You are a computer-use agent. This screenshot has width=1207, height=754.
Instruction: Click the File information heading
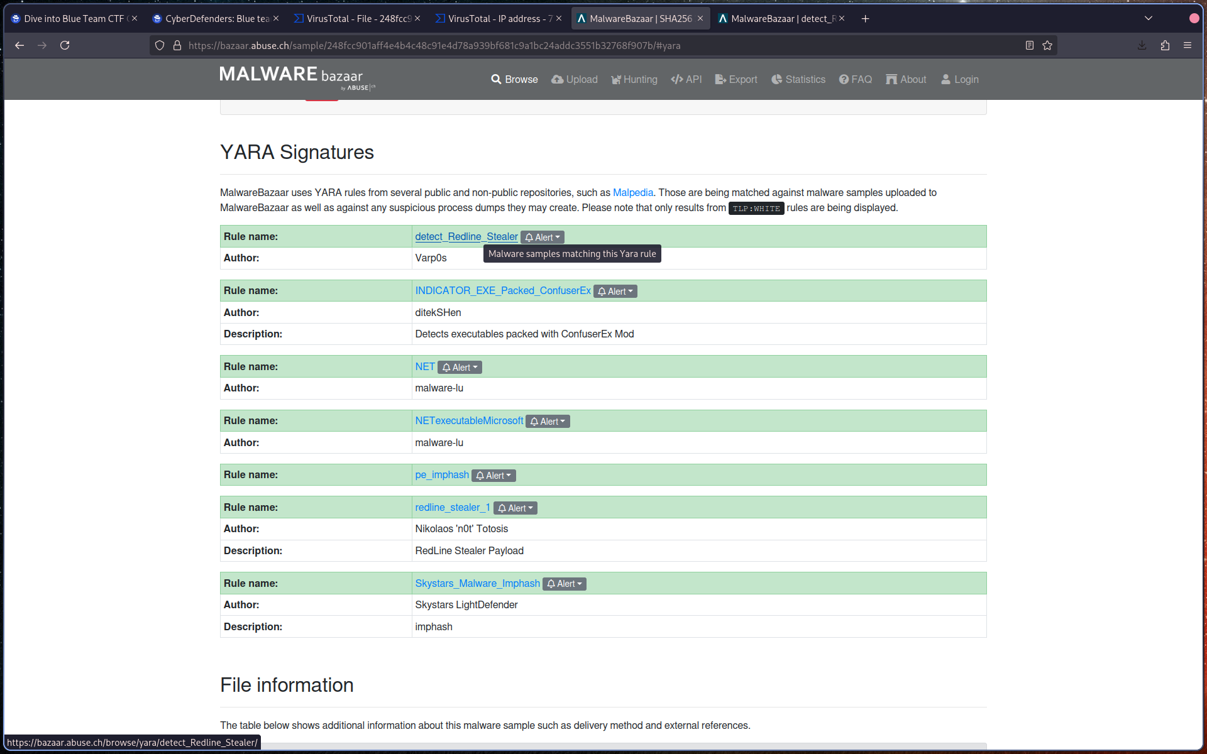tap(287, 685)
